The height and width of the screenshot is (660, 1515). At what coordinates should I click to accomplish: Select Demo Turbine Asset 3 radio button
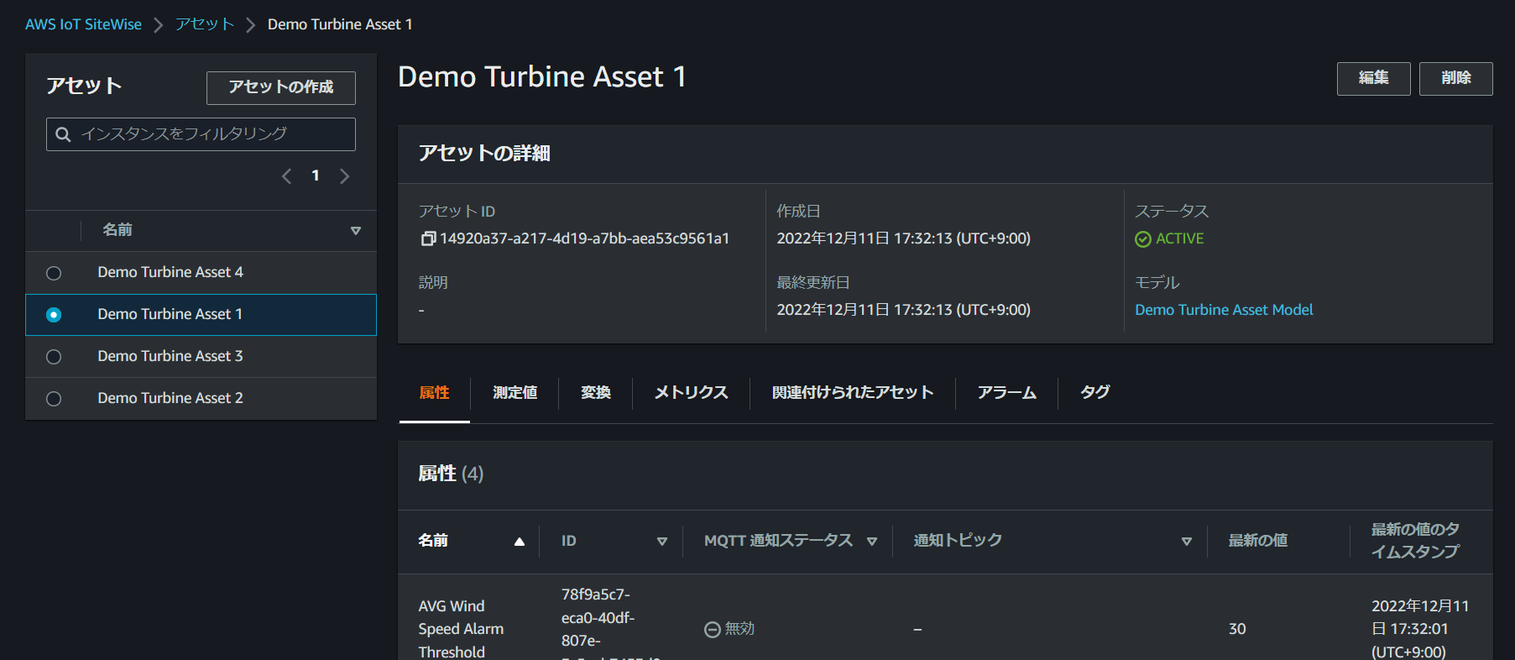pyautogui.click(x=54, y=357)
